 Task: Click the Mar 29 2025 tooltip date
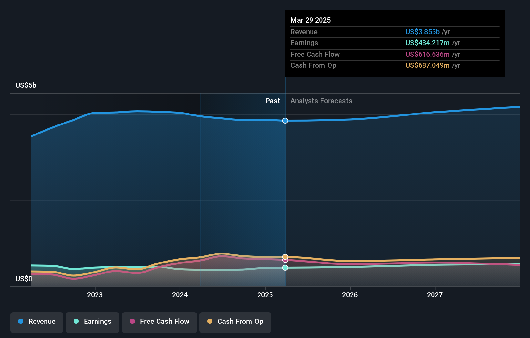(311, 20)
